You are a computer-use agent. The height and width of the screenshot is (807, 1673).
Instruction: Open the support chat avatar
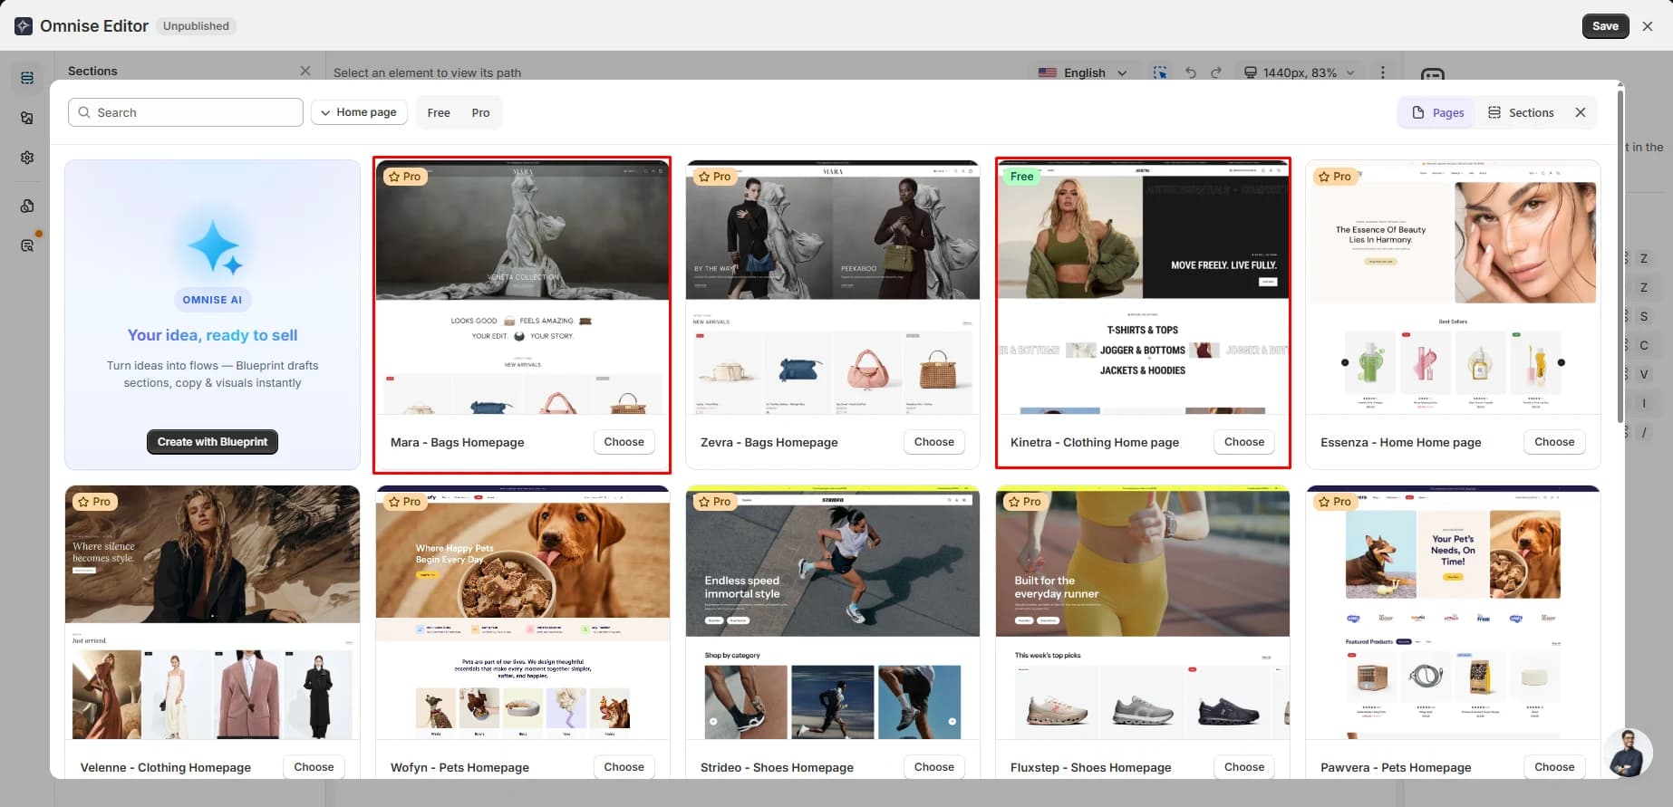pos(1628,752)
